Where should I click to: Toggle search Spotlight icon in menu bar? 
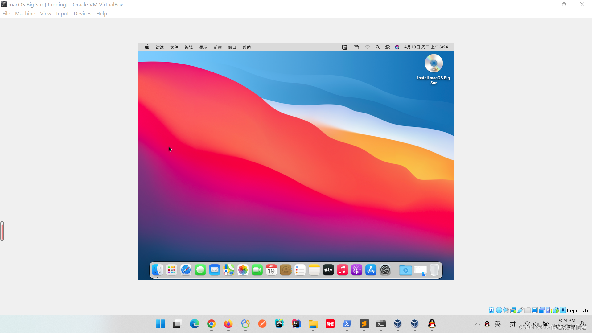(377, 47)
